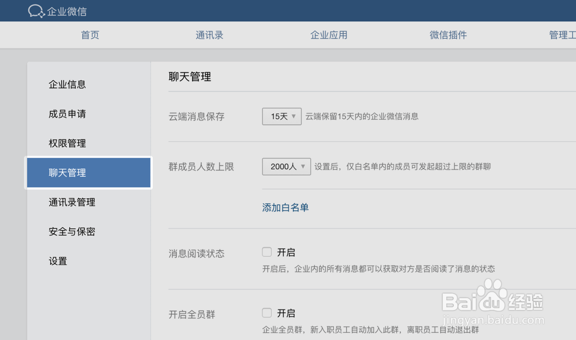Click the 企业微信 logo icon

tap(36, 10)
